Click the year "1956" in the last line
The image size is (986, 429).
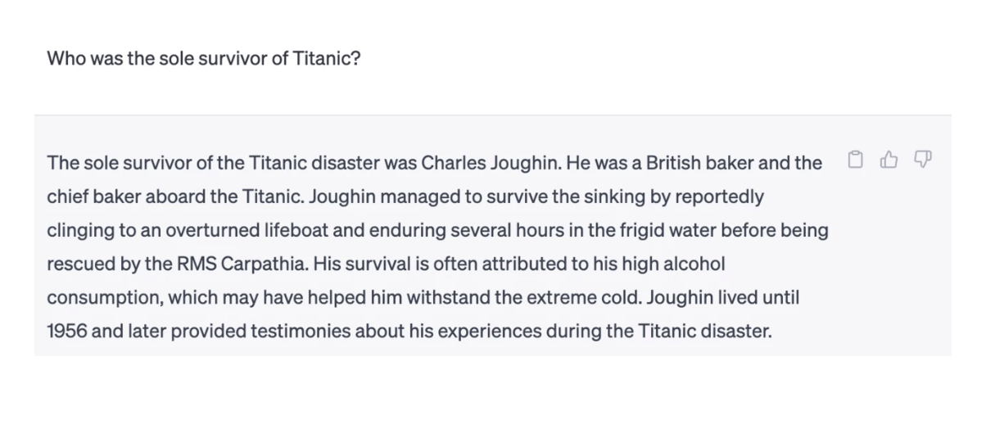point(67,332)
